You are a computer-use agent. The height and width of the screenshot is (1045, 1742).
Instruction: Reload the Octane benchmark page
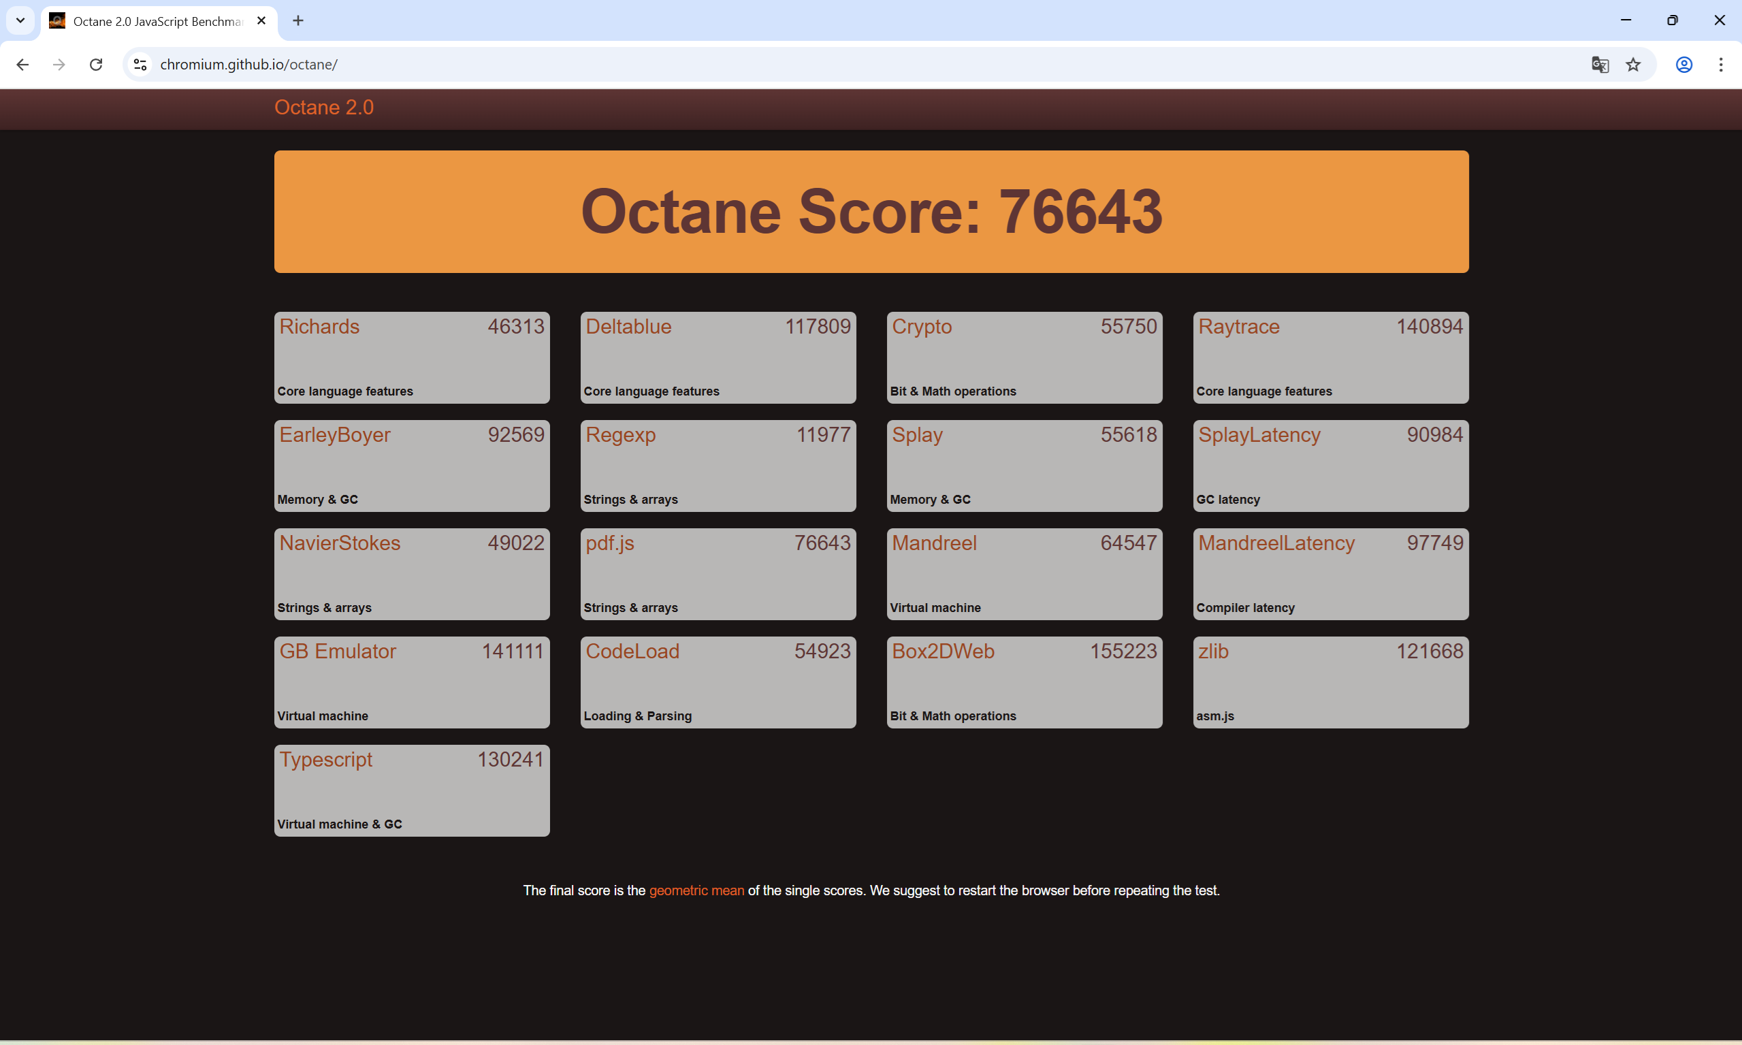(x=97, y=65)
